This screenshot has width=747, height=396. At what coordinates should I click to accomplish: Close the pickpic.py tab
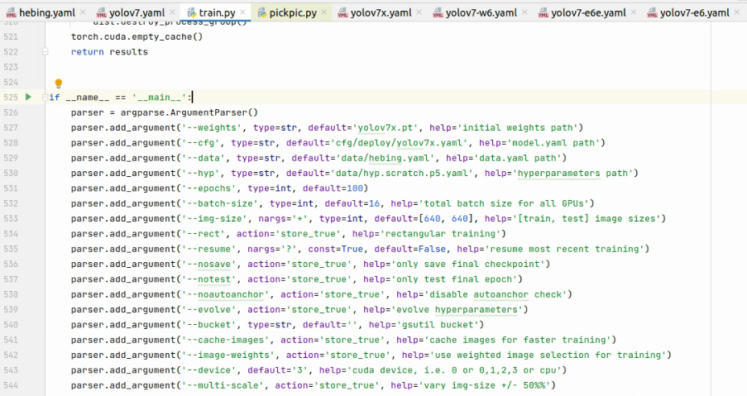[324, 12]
